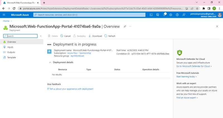Click the Delete toolbar button
This screenshot has width=223, height=118.
tap(53, 36)
